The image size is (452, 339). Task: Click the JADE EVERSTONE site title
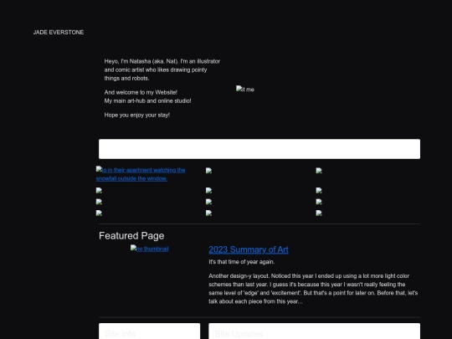(59, 33)
